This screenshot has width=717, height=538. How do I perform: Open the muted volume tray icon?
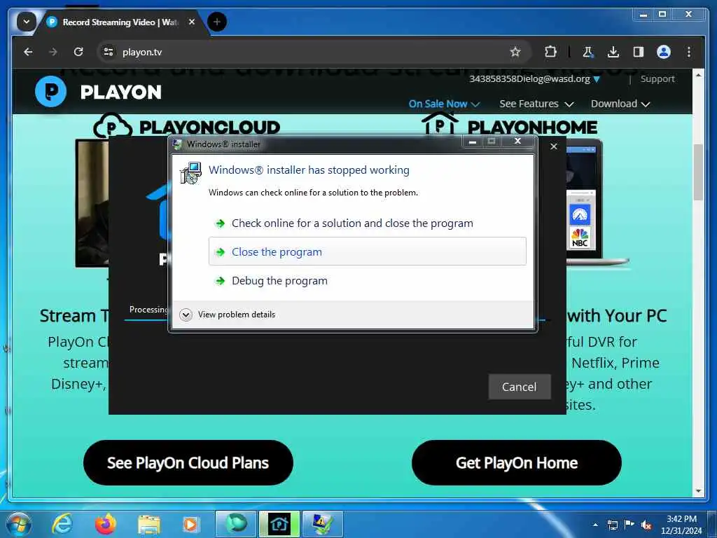click(x=646, y=525)
